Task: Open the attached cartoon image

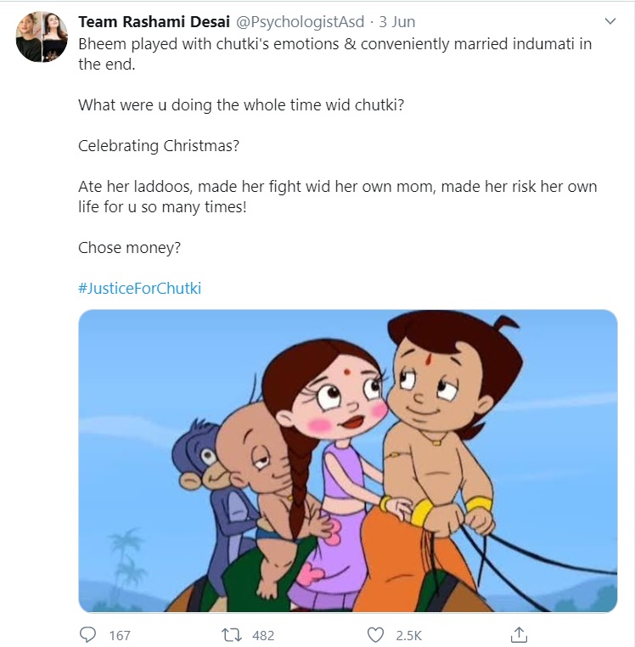Action: pyautogui.click(x=348, y=460)
